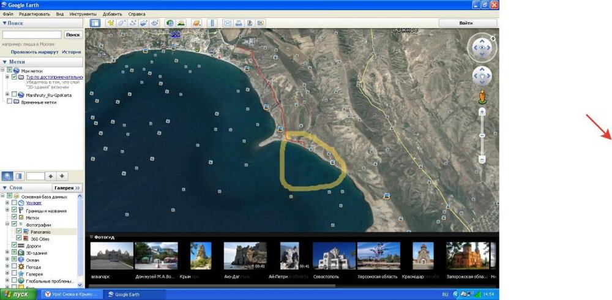This screenshot has height=300, width=612.
Task: Enable the Погода layer checkbox
Action: [x=15, y=267]
